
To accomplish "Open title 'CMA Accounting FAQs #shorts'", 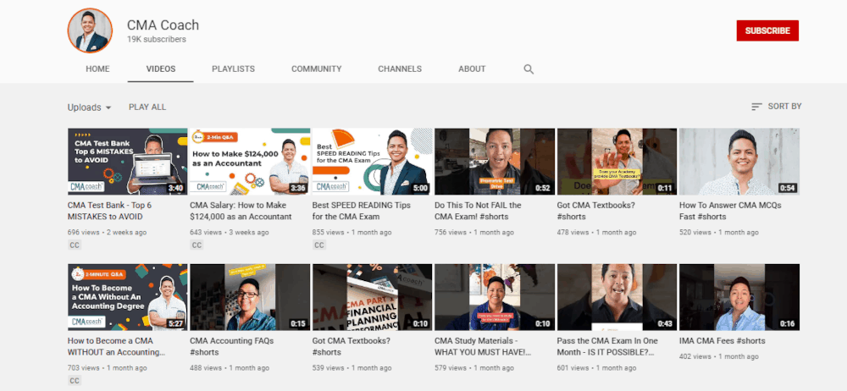I will click(x=232, y=347).
